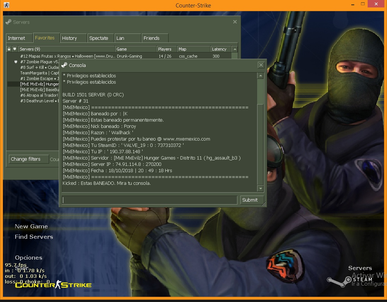Viewport: 387px width, 302px height.
Task: Click the 300 latency value cell
Action: click(x=216, y=56)
